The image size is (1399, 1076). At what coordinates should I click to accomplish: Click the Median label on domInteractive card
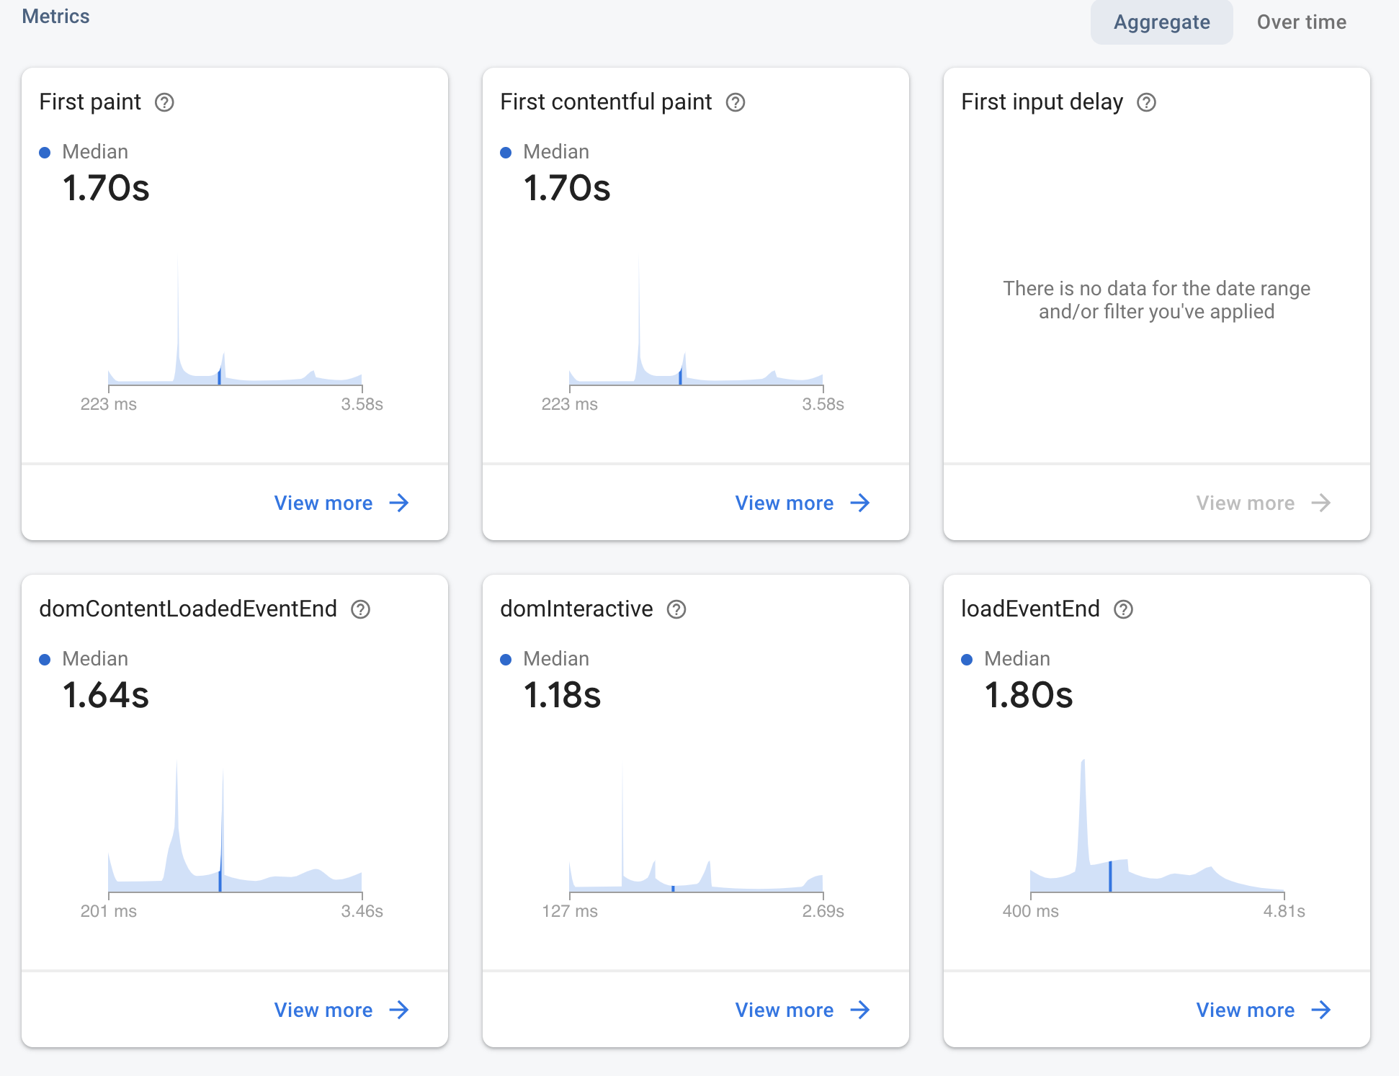pos(556,659)
